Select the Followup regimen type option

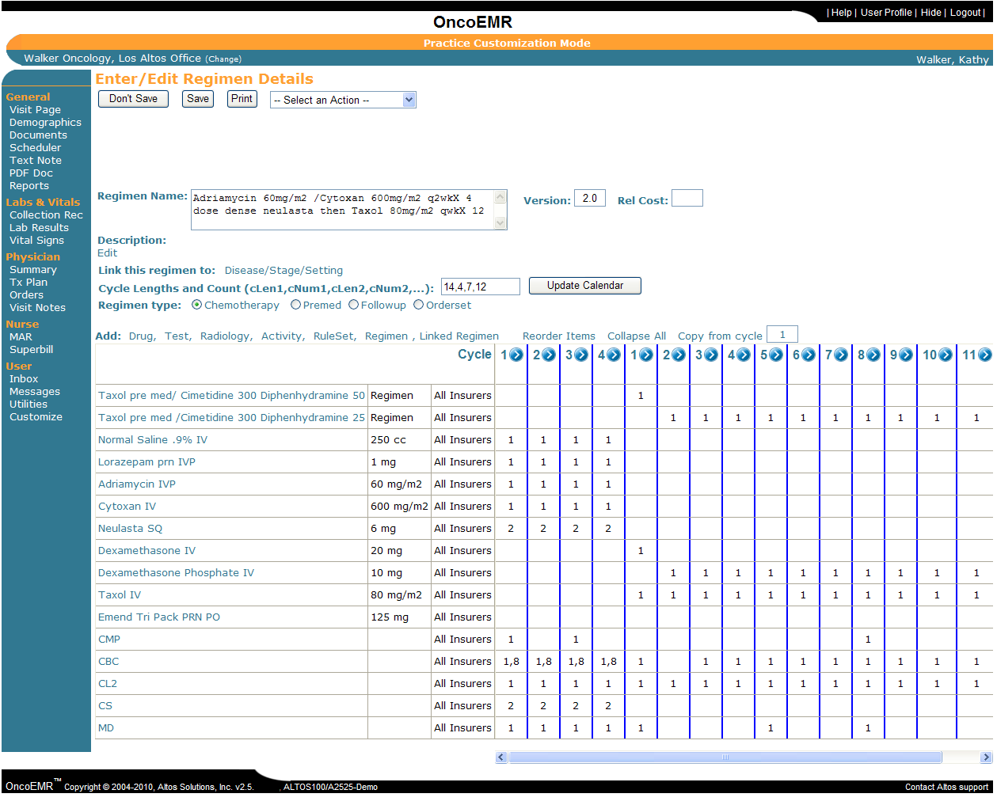354,305
